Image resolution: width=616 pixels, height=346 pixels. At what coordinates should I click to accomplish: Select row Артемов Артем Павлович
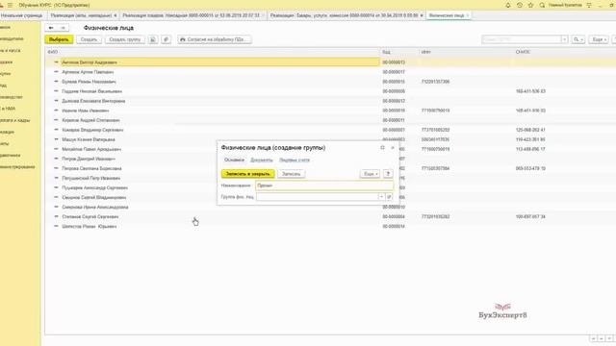[330, 72]
